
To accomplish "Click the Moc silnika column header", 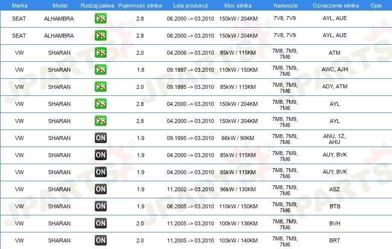I will pyautogui.click(x=238, y=6).
